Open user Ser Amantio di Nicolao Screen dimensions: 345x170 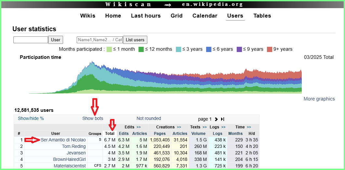[63, 140]
